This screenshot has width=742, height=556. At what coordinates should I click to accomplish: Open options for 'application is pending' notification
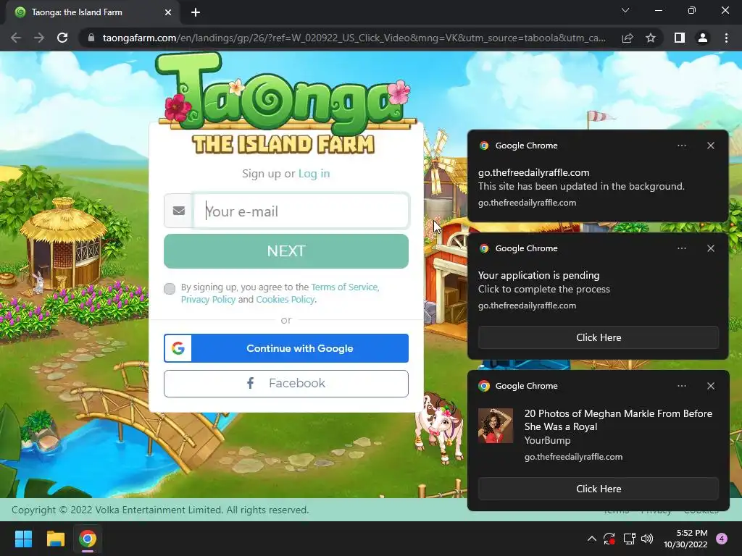[x=681, y=248]
